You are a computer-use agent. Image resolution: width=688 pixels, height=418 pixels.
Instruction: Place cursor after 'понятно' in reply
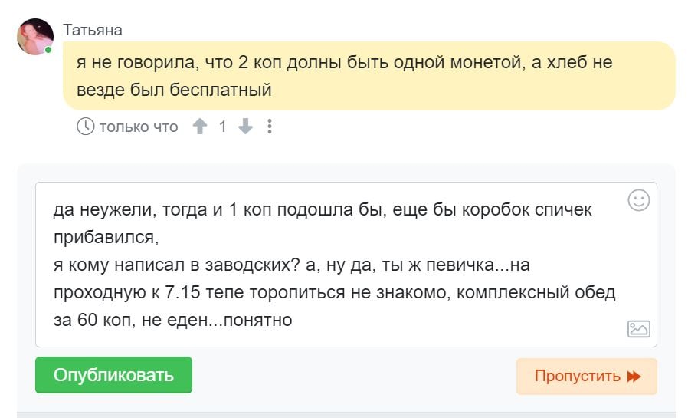pos(293,320)
